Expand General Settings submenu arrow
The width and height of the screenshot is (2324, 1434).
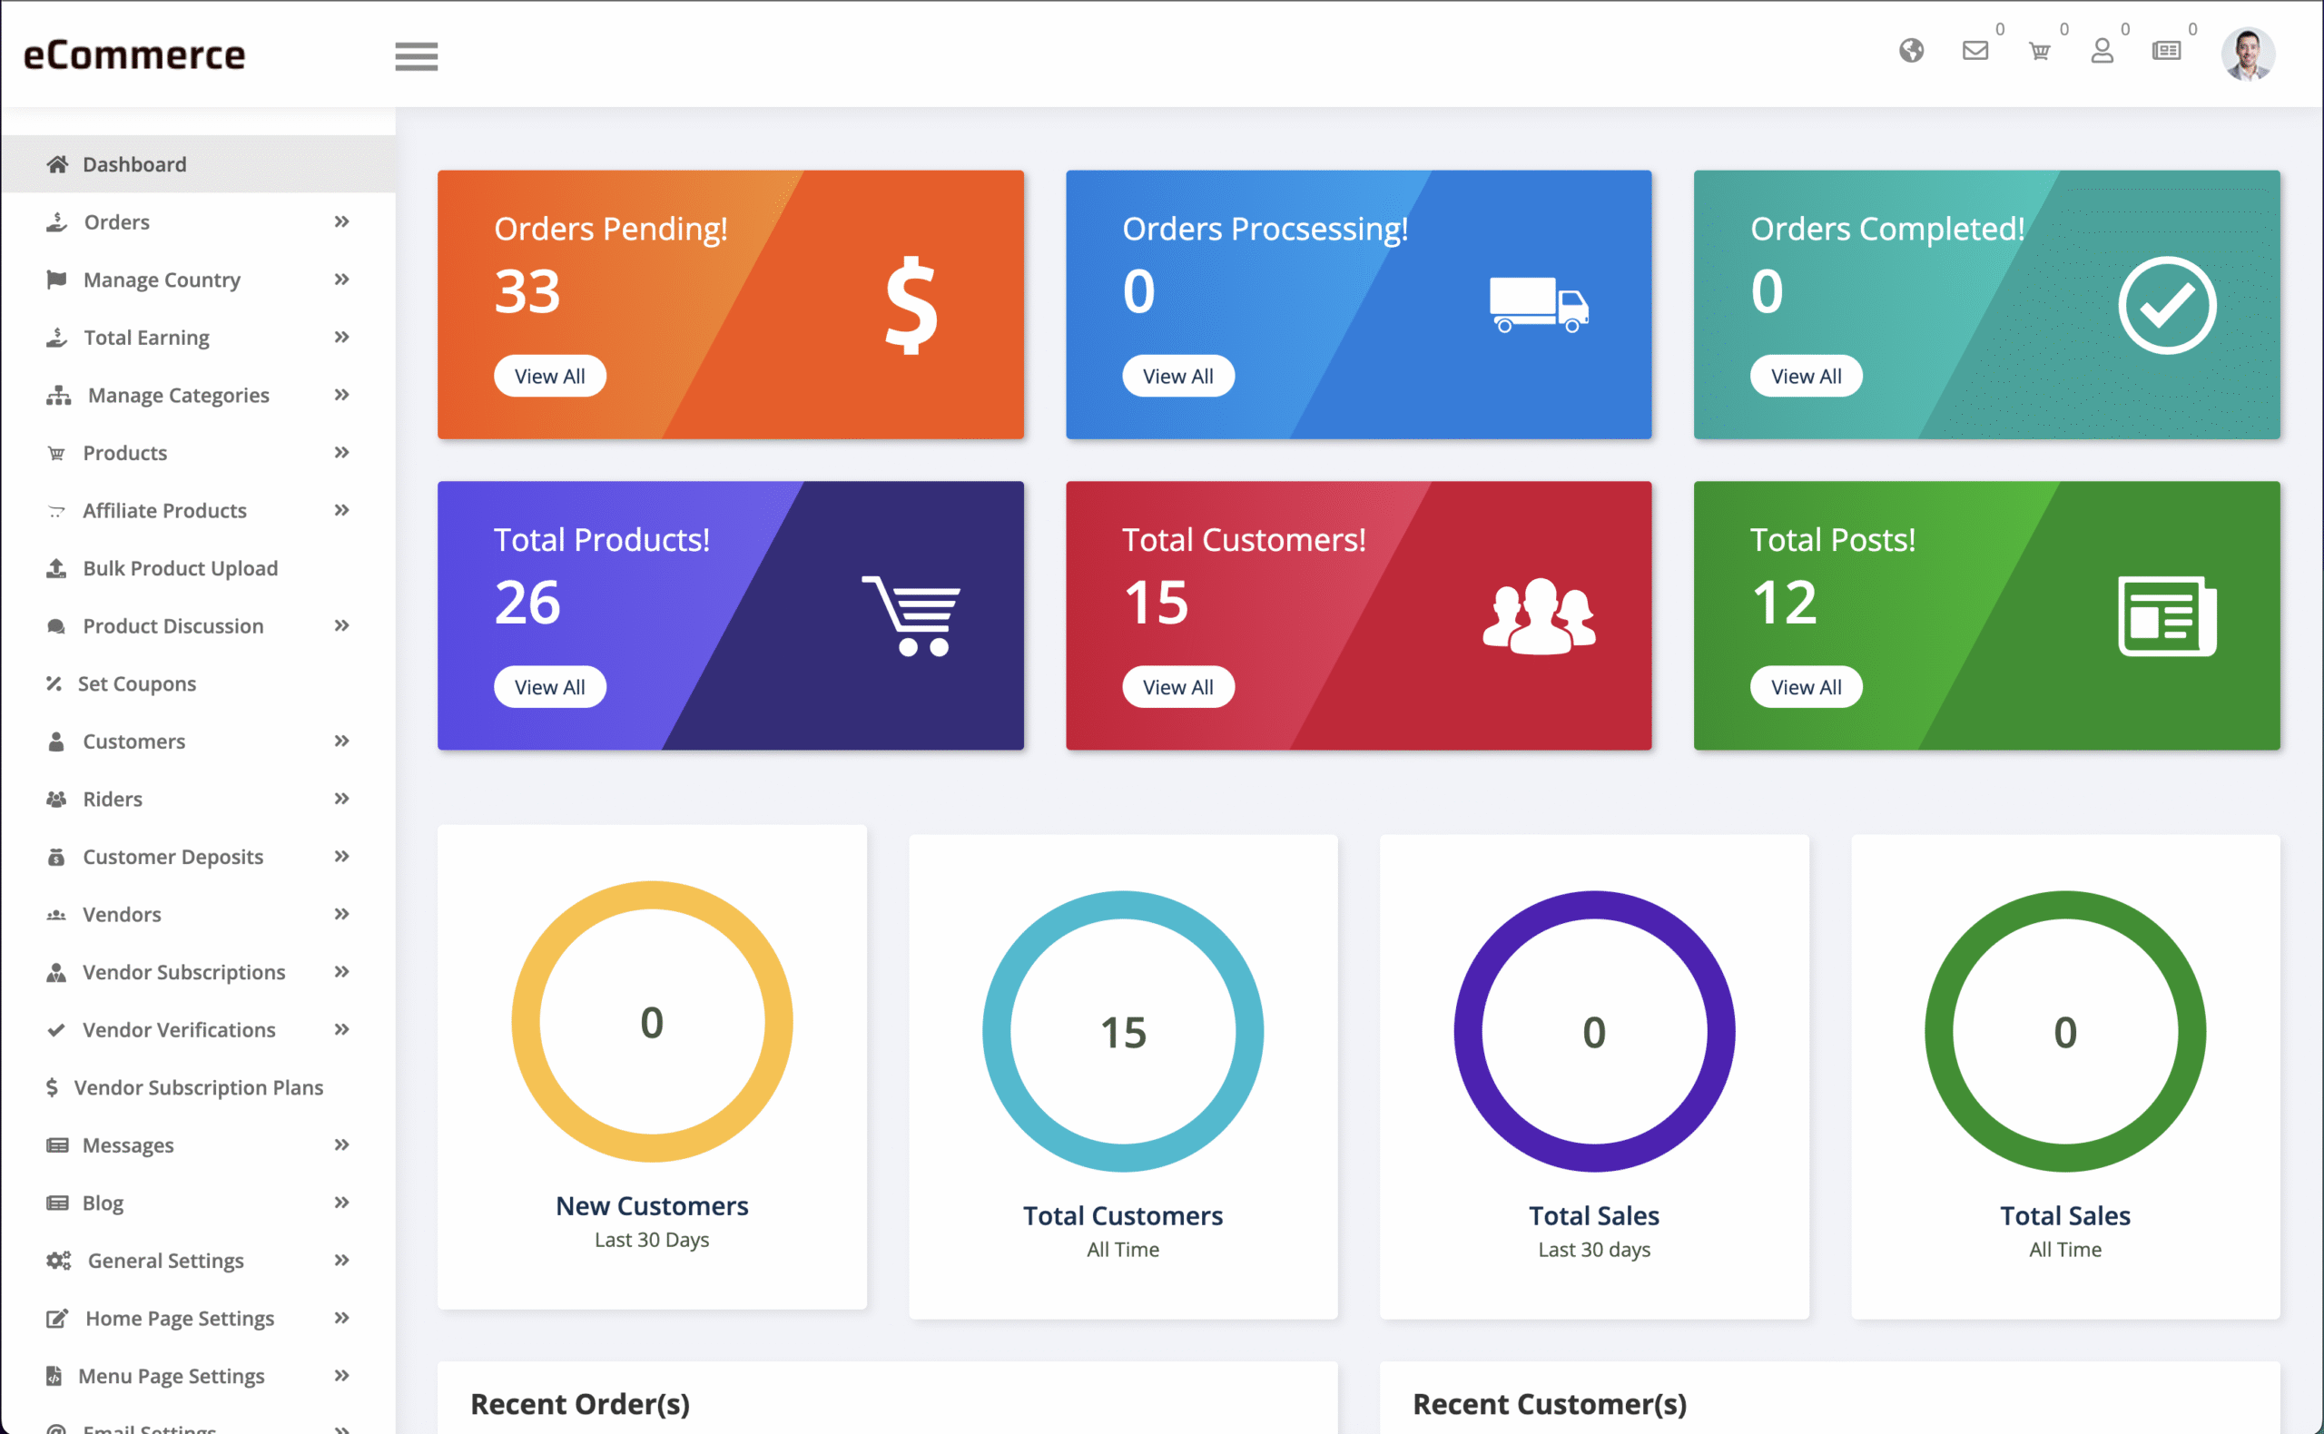[x=342, y=1261]
